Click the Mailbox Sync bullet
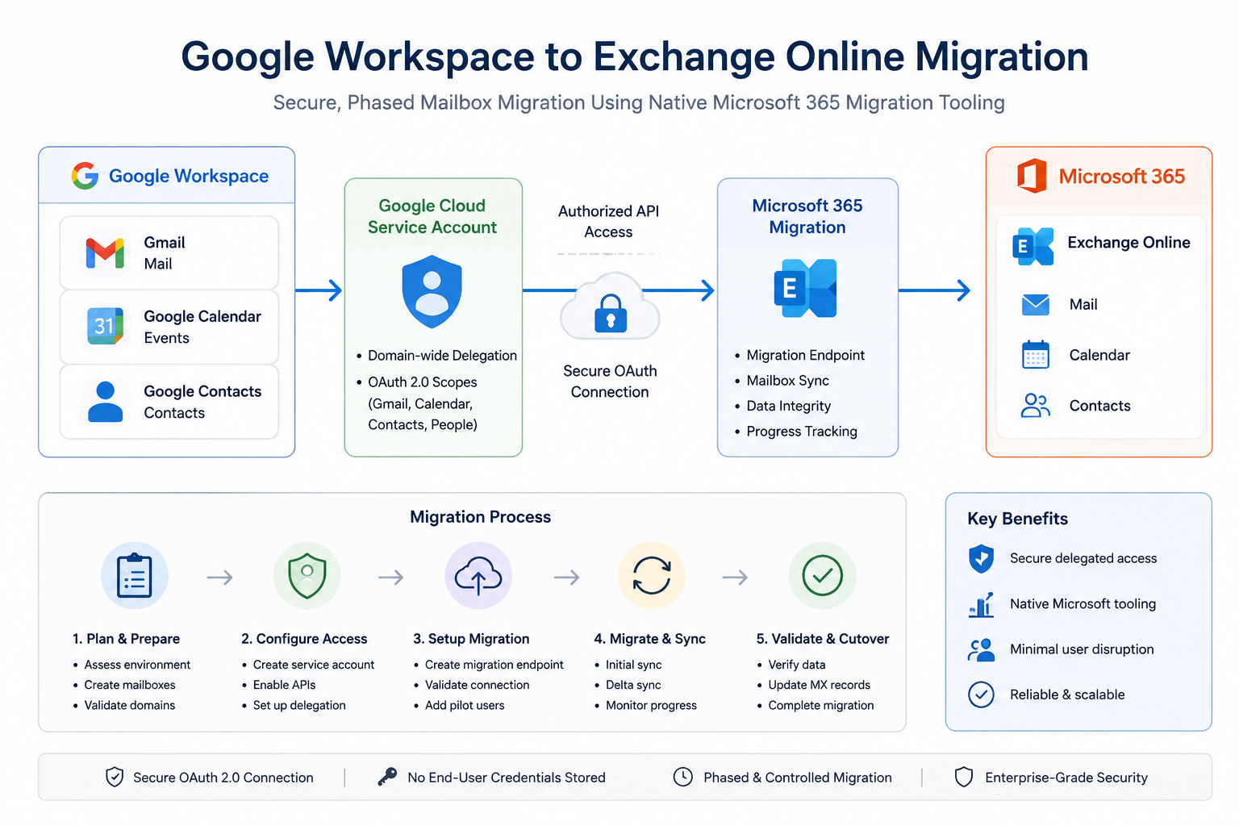Image resolution: width=1239 pixels, height=826 pixels. click(x=782, y=380)
